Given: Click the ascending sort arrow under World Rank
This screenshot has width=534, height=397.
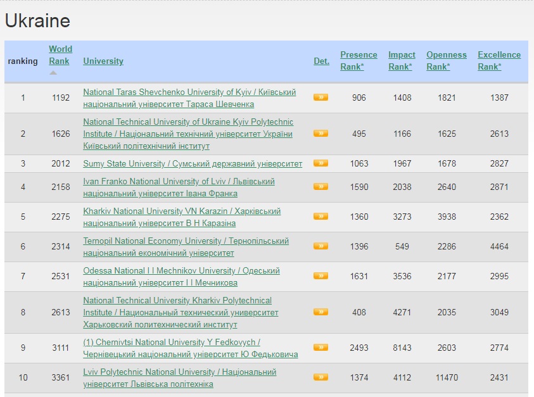Looking at the screenshot, I should 53,73.
